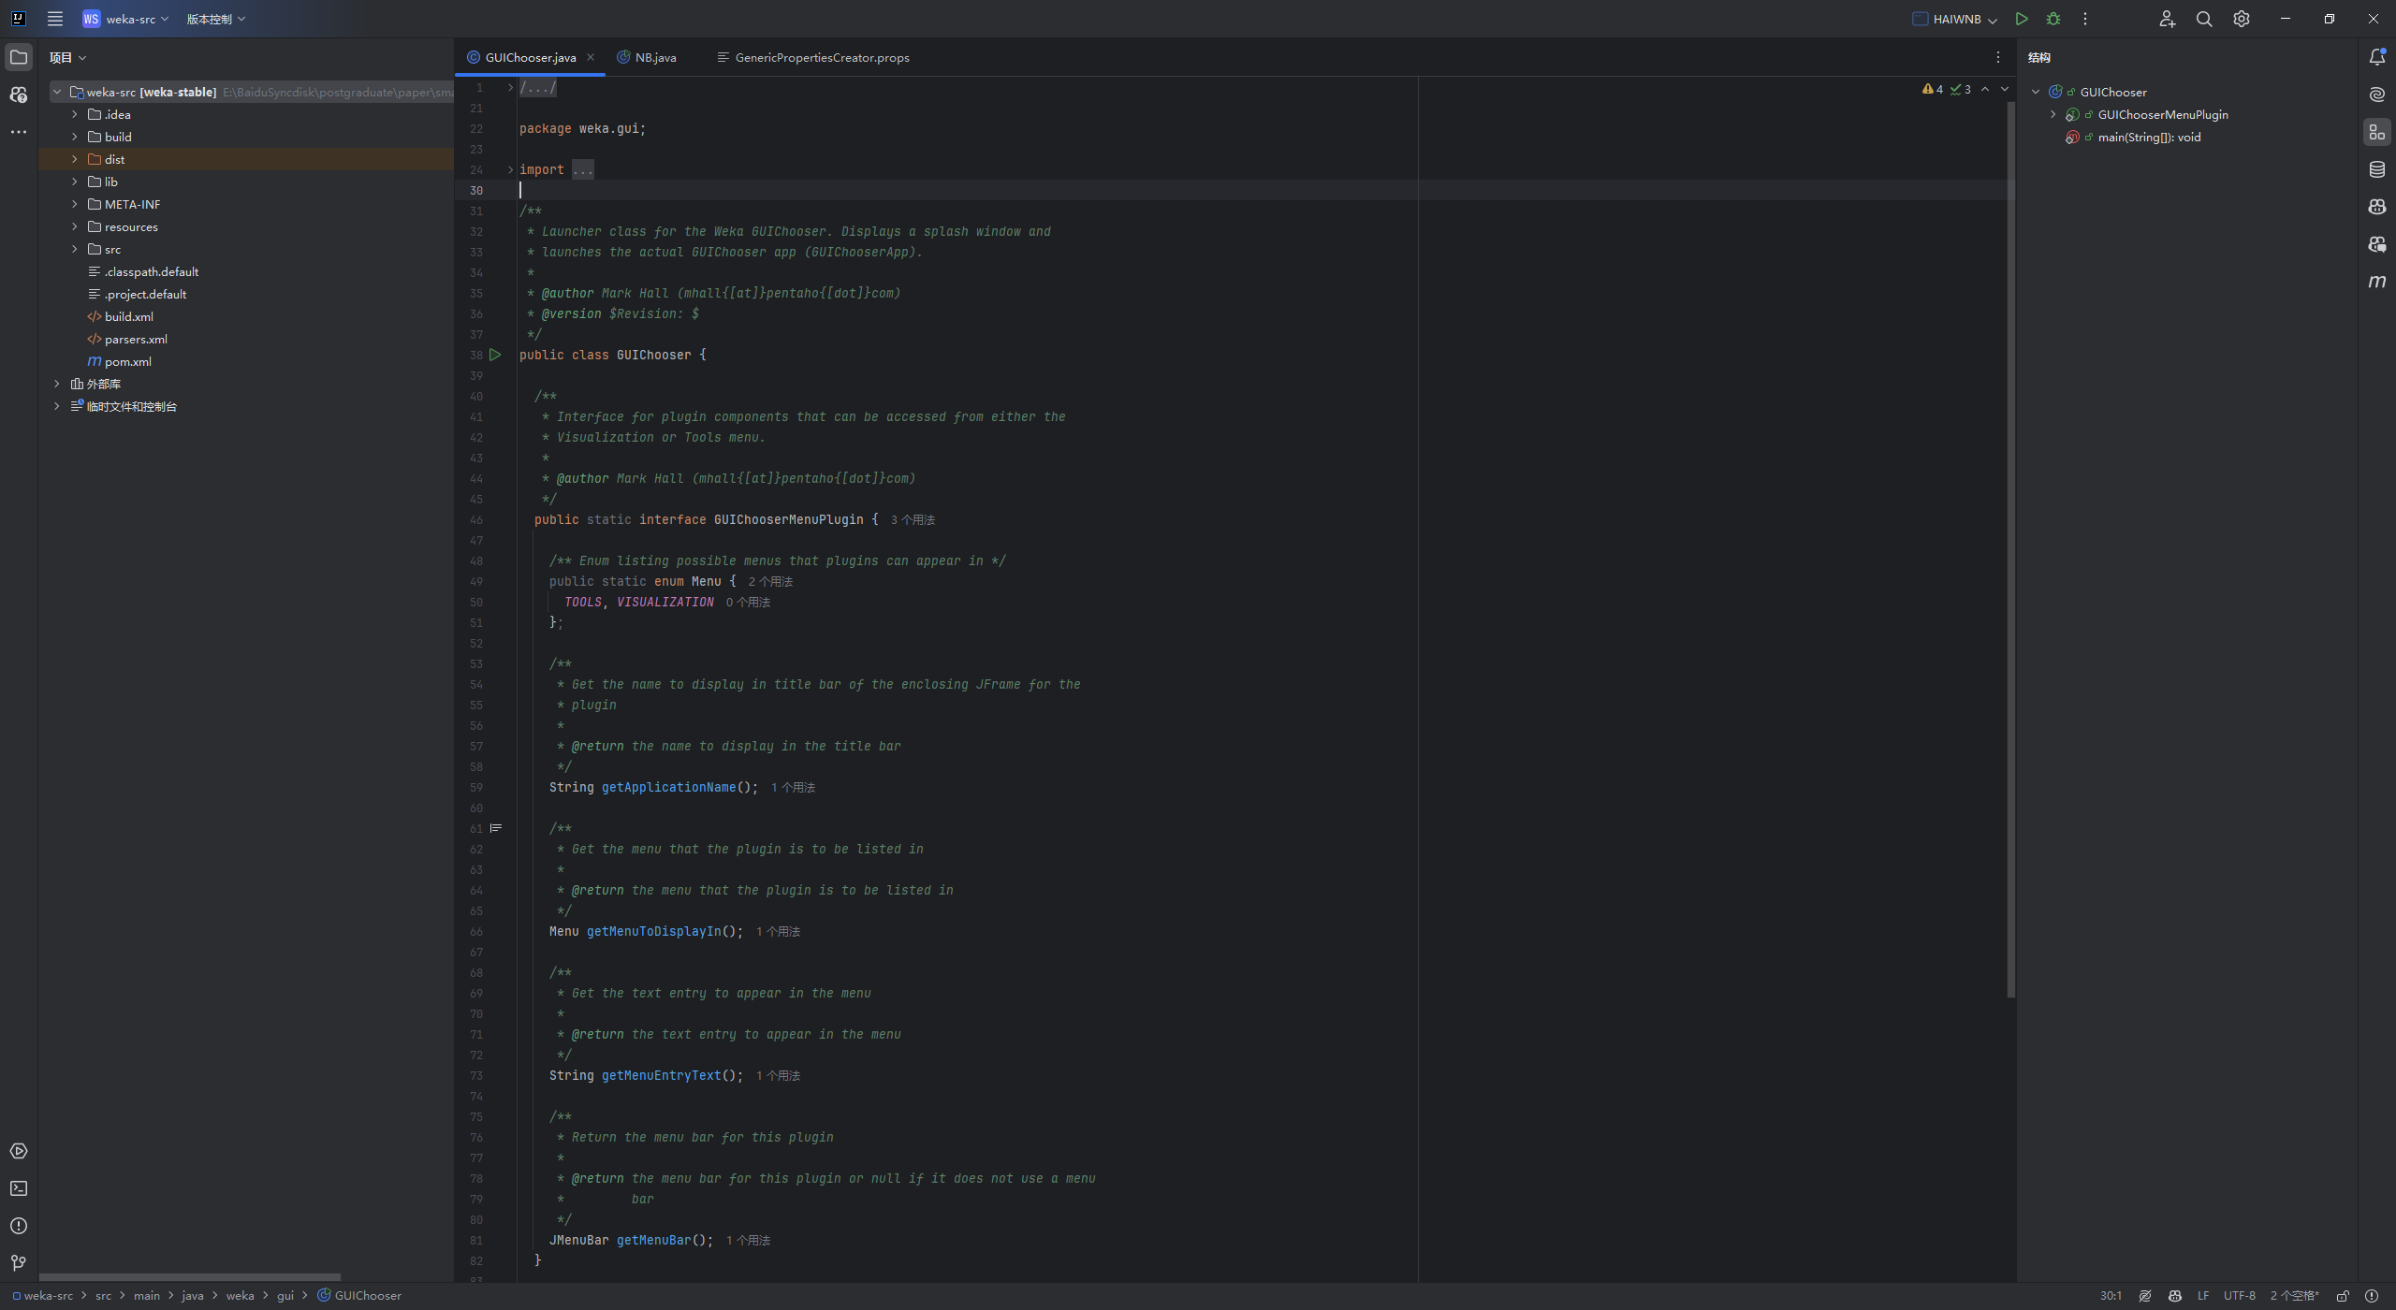The height and width of the screenshot is (1310, 2396).
Task: Unfold the collapsed import block
Action: point(511,169)
